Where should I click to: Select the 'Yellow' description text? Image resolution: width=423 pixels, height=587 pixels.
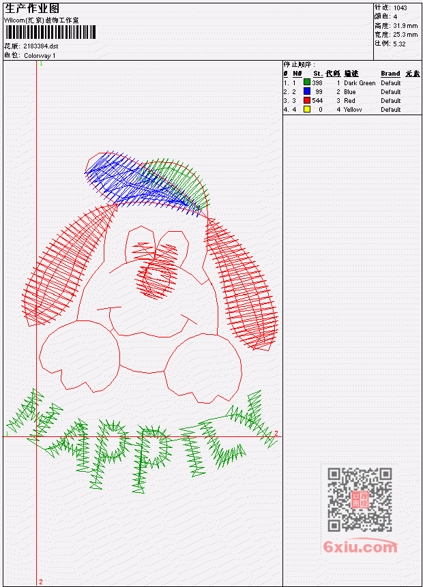353,110
